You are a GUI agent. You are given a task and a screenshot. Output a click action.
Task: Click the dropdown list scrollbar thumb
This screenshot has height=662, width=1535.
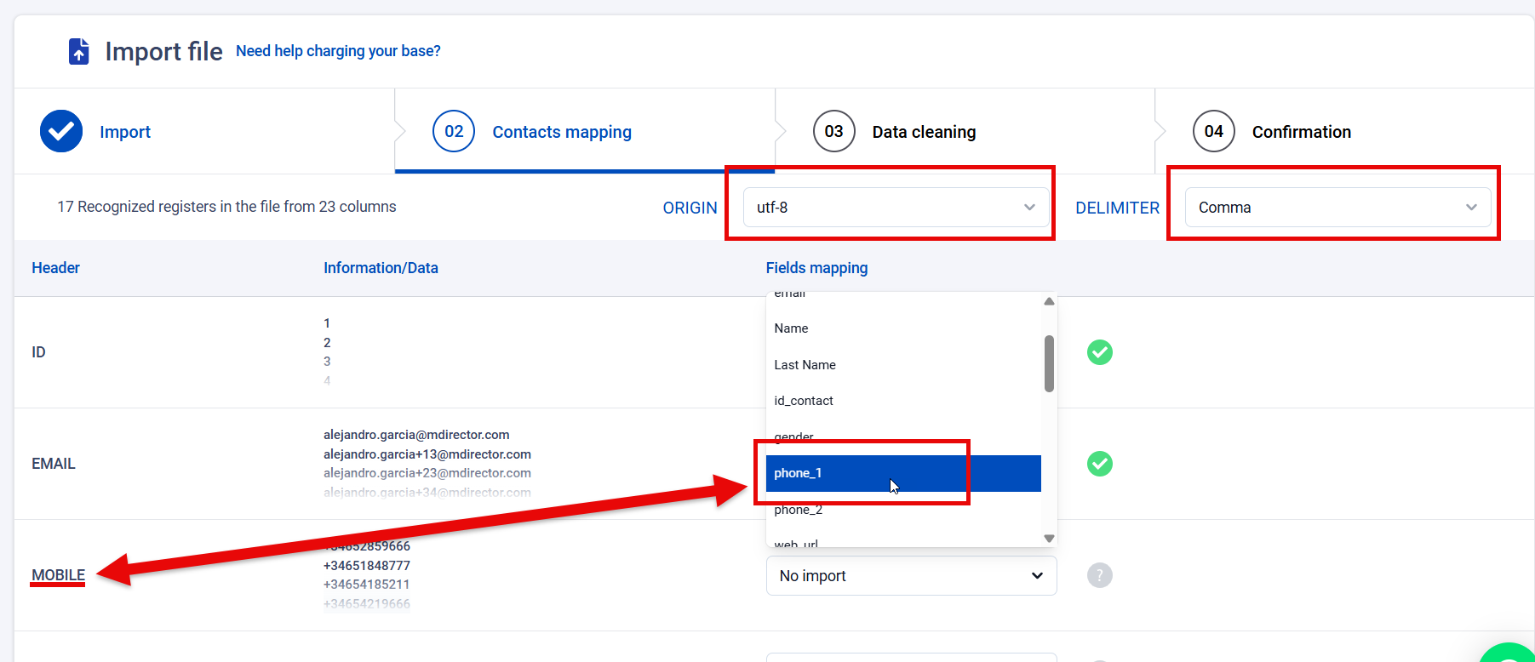click(x=1049, y=363)
